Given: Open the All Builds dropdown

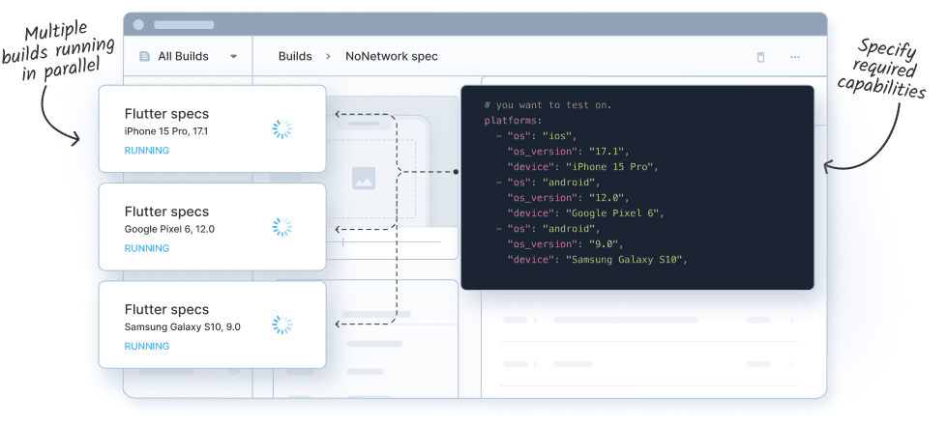Looking at the screenshot, I should coord(188,56).
